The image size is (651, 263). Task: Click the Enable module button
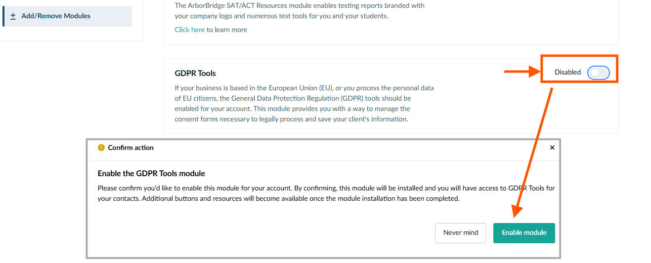[524, 233]
